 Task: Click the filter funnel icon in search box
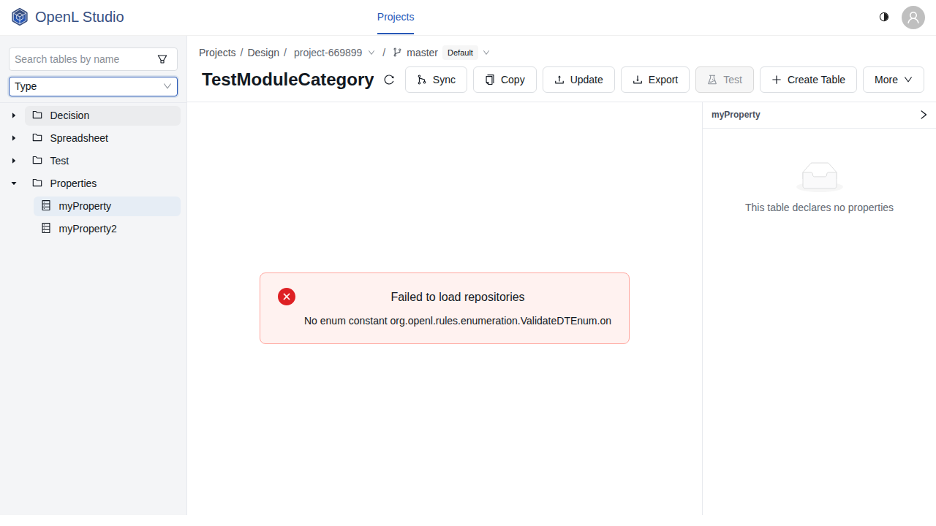[x=162, y=59]
